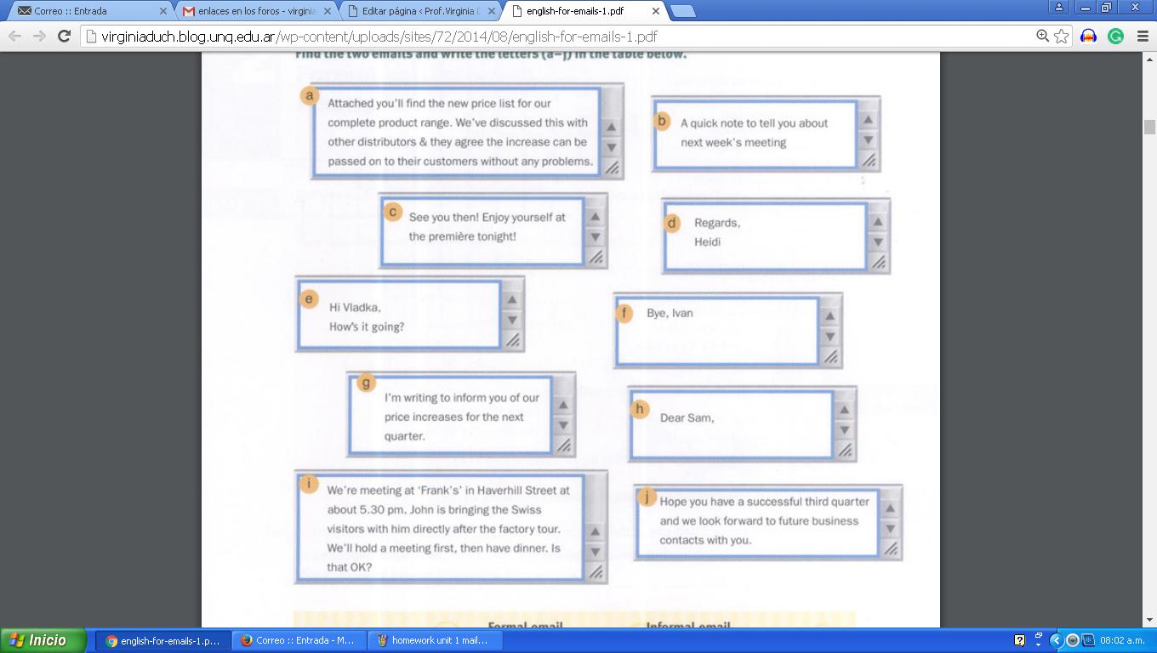Screen dimensions: 1157x653
Task: Click the page scrollbar down arrow
Action: point(1149,620)
